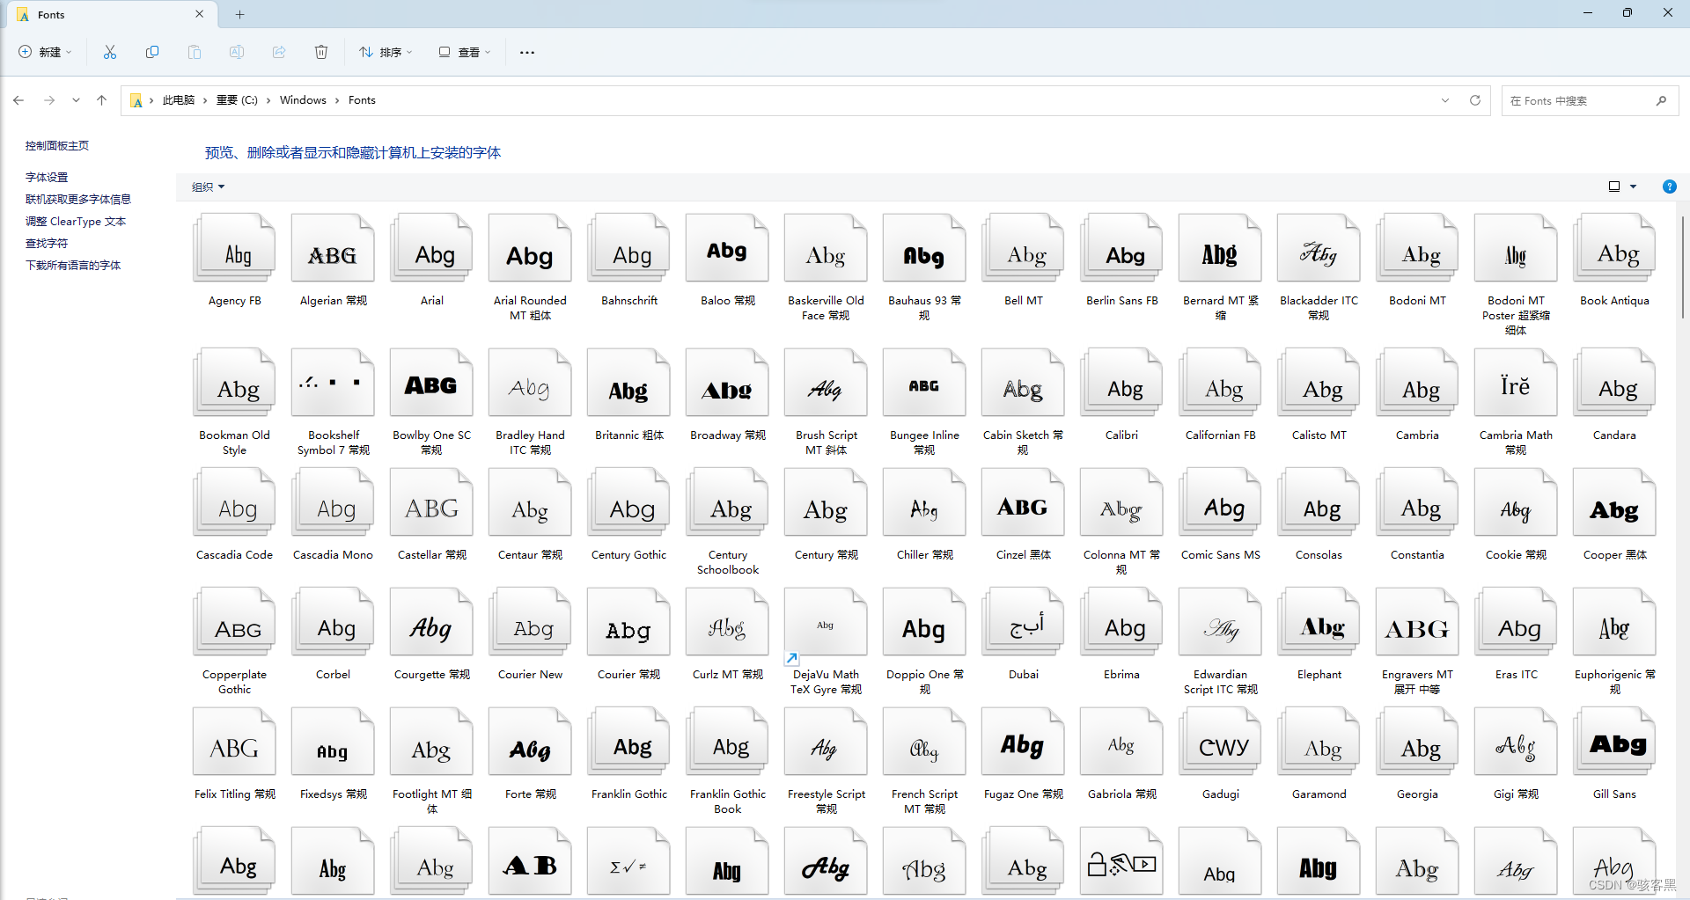Rename the selected item via rename icon
Image resolution: width=1690 pixels, height=900 pixels.
click(236, 52)
